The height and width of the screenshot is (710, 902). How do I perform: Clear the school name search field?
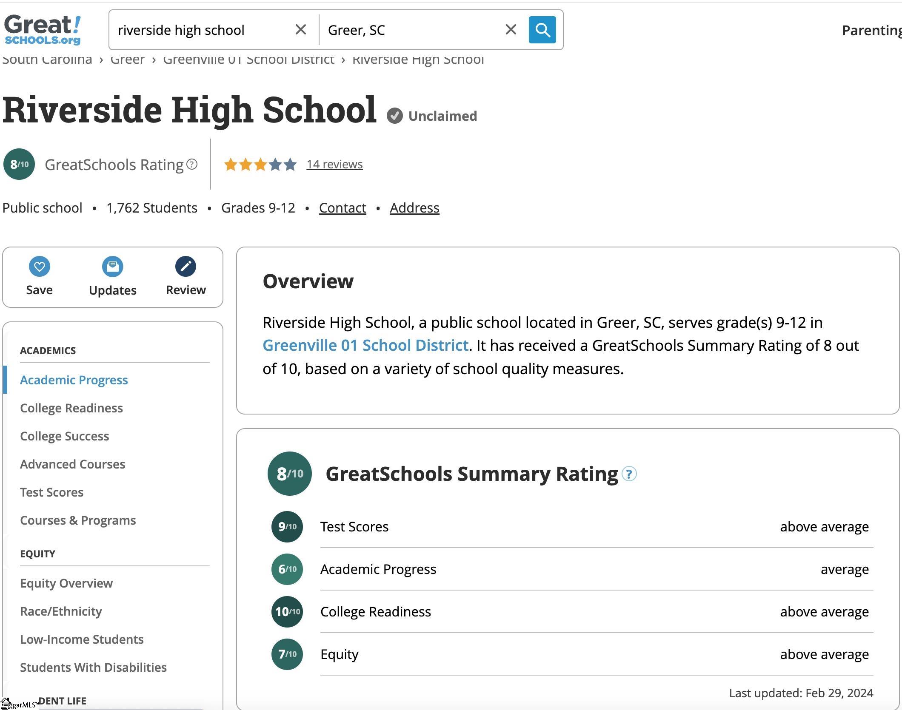(x=300, y=30)
